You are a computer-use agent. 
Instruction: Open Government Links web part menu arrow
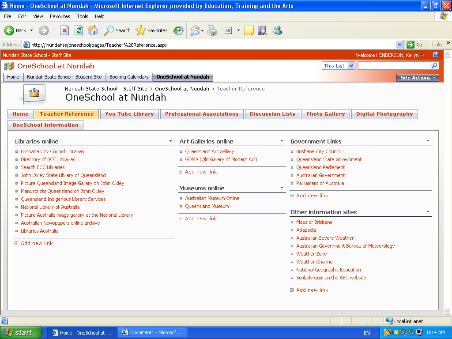click(428, 141)
